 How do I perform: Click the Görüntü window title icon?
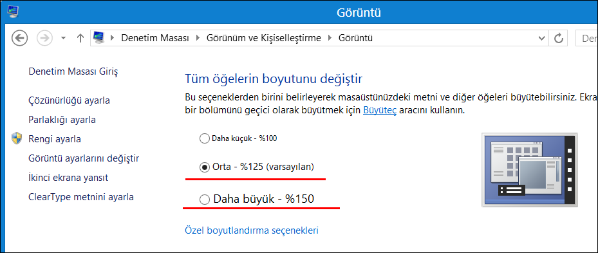coord(13,12)
